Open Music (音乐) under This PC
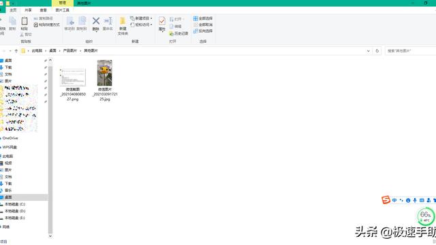Screen dimensions: 436x245 click(8, 191)
